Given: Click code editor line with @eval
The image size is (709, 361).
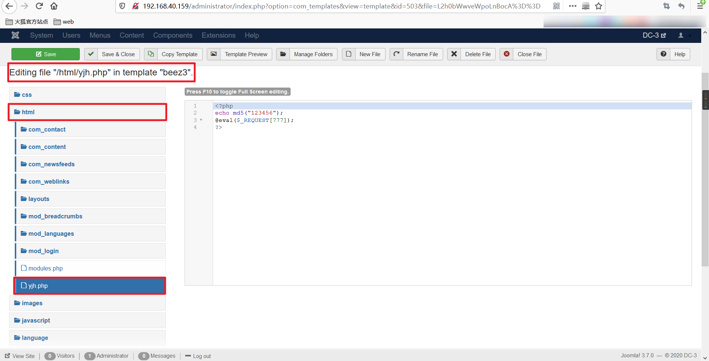Looking at the screenshot, I should point(452,120).
